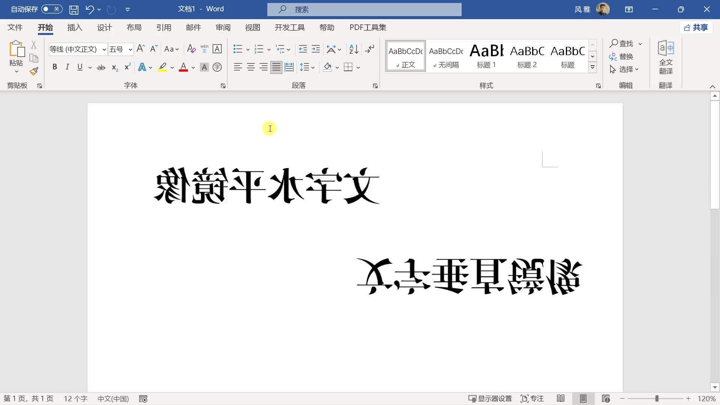The width and height of the screenshot is (720, 405).
Task: Click the Format Painter brush icon
Action: [34, 71]
